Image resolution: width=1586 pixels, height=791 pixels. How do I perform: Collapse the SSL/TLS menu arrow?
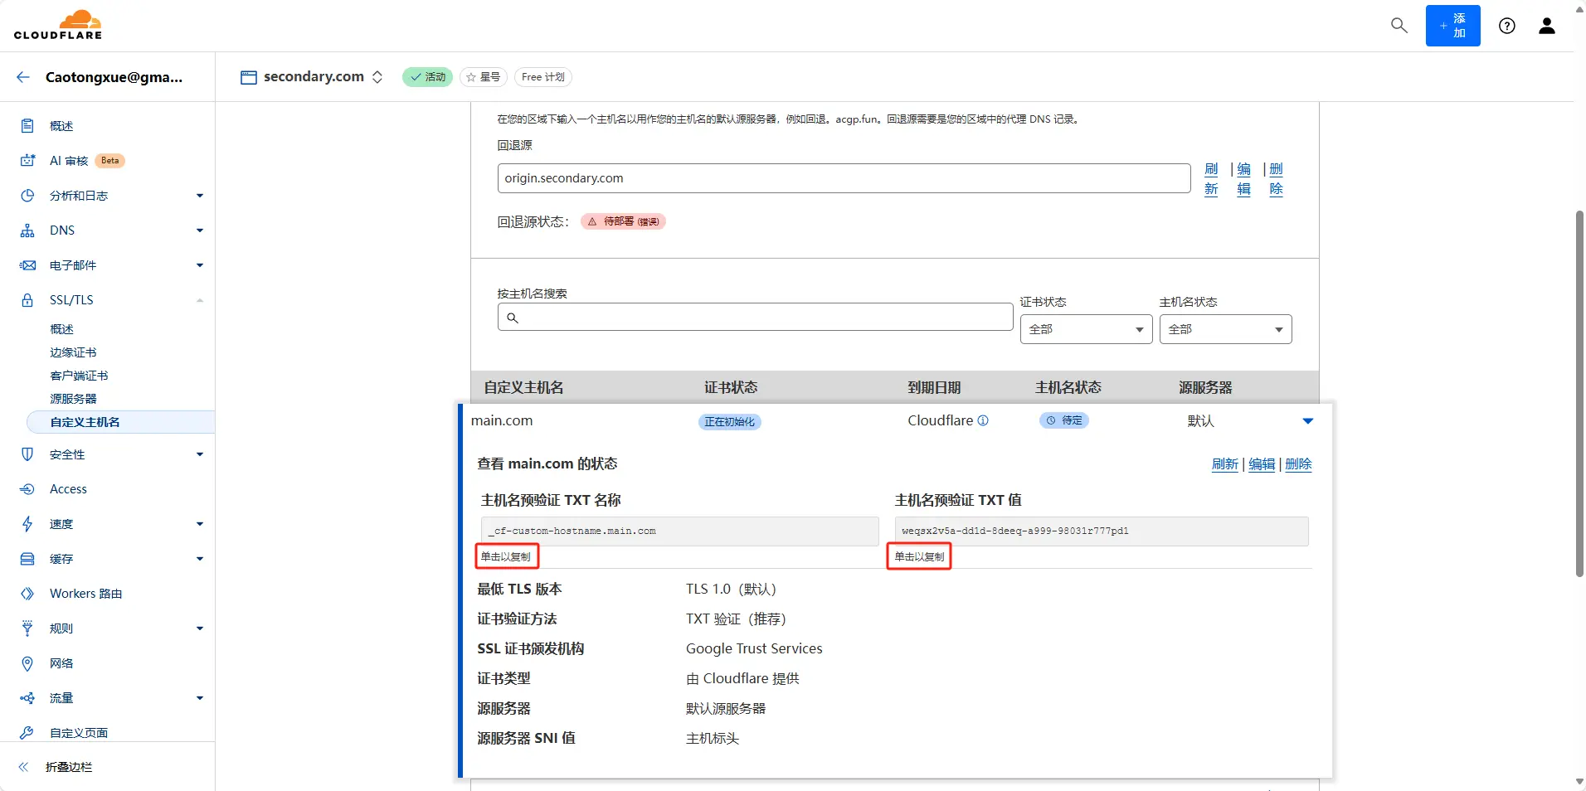[199, 300]
